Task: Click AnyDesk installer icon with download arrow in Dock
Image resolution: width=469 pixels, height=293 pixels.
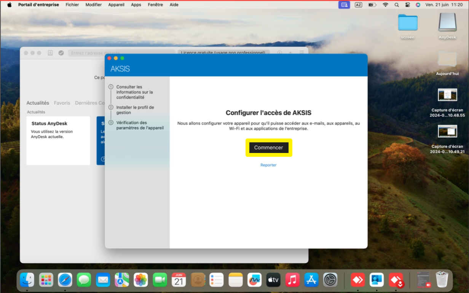Action: click(x=396, y=280)
